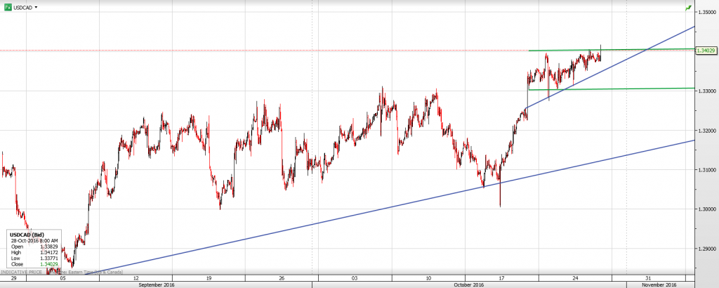Click the 1.29000 price axis label
This screenshot has width=719, height=288.
706,249
